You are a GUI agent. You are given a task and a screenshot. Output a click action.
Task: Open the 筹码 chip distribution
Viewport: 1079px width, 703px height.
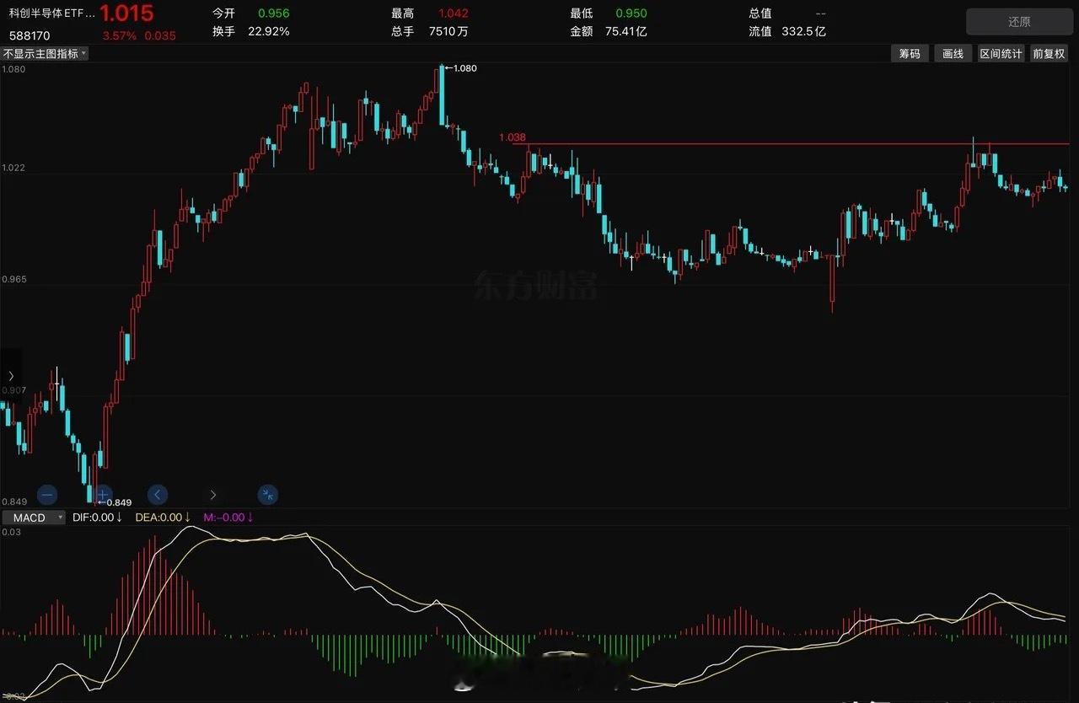910,53
